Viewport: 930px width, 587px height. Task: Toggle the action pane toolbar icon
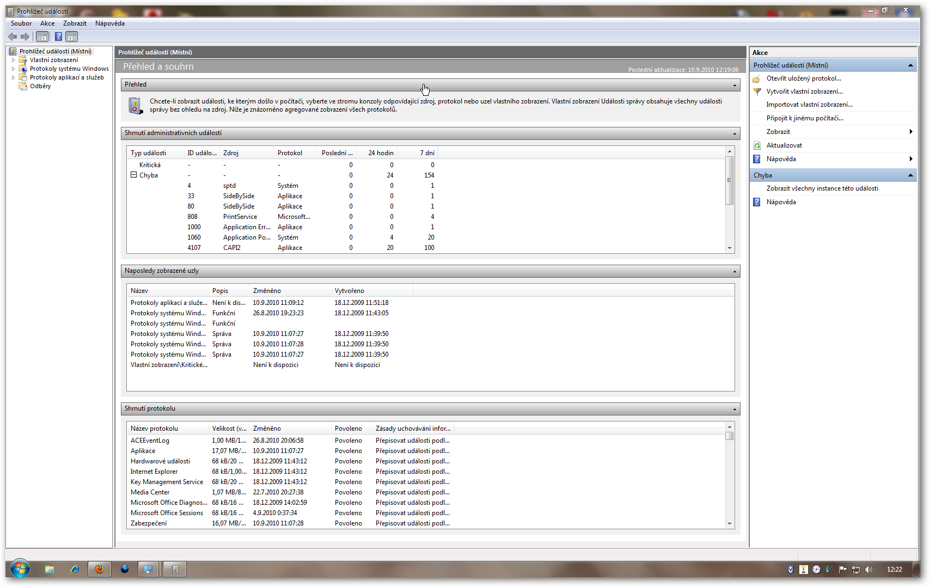click(x=72, y=37)
